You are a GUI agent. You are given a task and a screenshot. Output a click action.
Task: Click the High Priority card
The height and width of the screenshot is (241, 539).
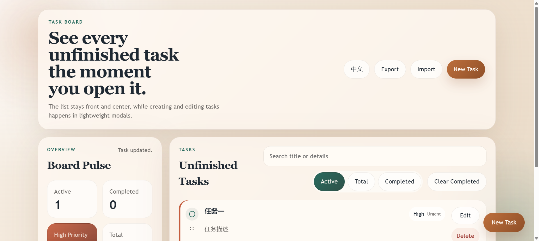(x=72, y=232)
